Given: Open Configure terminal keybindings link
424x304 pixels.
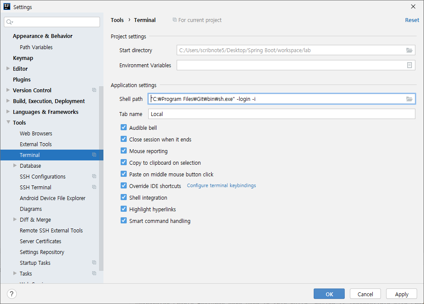Looking at the screenshot, I should (221, 185).
